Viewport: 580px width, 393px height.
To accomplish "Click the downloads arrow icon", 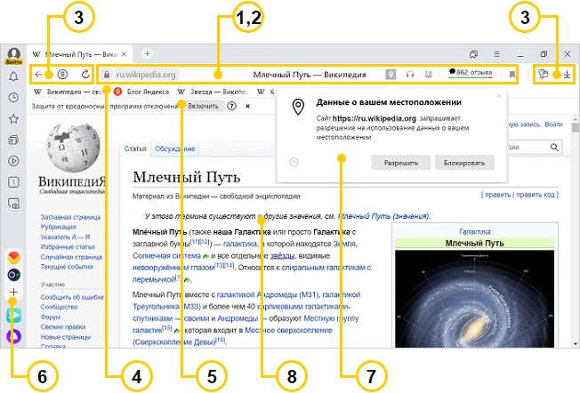I will tap(567, 75).
